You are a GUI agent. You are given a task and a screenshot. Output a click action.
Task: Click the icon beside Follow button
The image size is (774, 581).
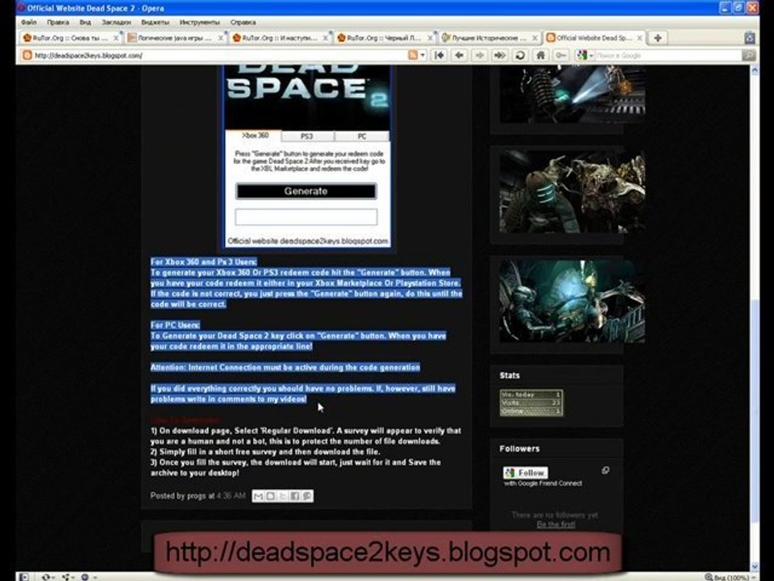pyautogui.click(x=605, y=470)
